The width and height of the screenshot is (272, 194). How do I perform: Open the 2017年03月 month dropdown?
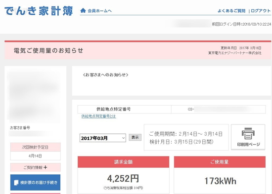103,138
